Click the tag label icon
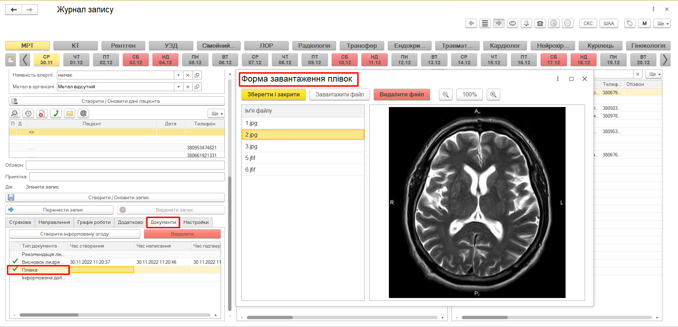The image size is (678, 327). pos(629,23)
